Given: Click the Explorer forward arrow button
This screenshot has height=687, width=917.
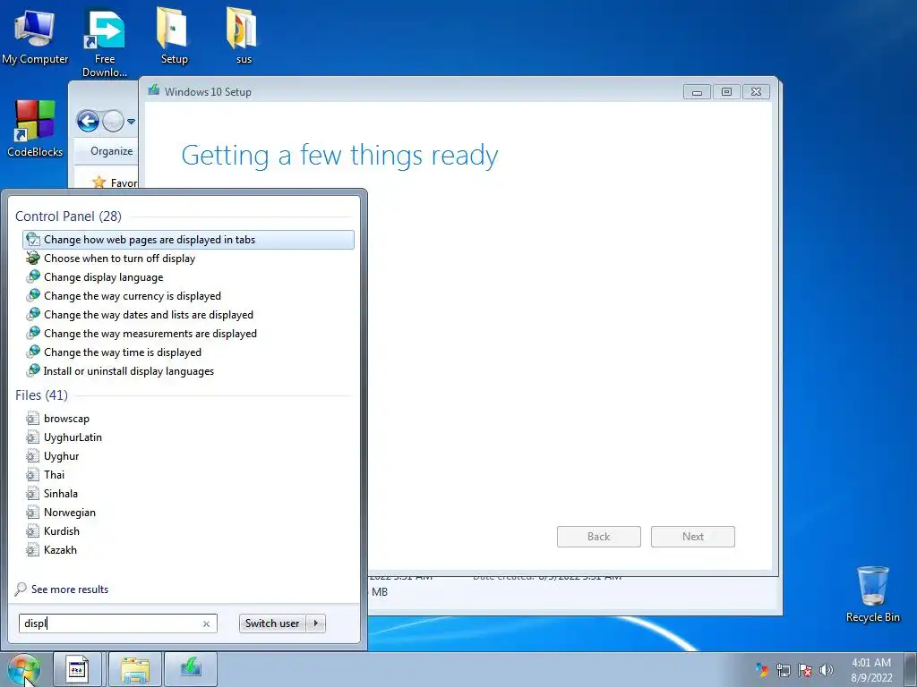Looking at the screenshot, I should 113,122.
